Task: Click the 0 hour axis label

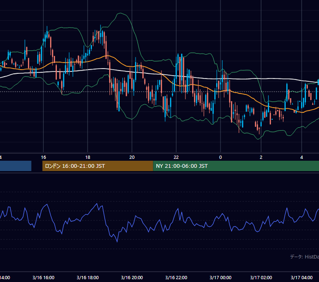Action: (220, 157)
